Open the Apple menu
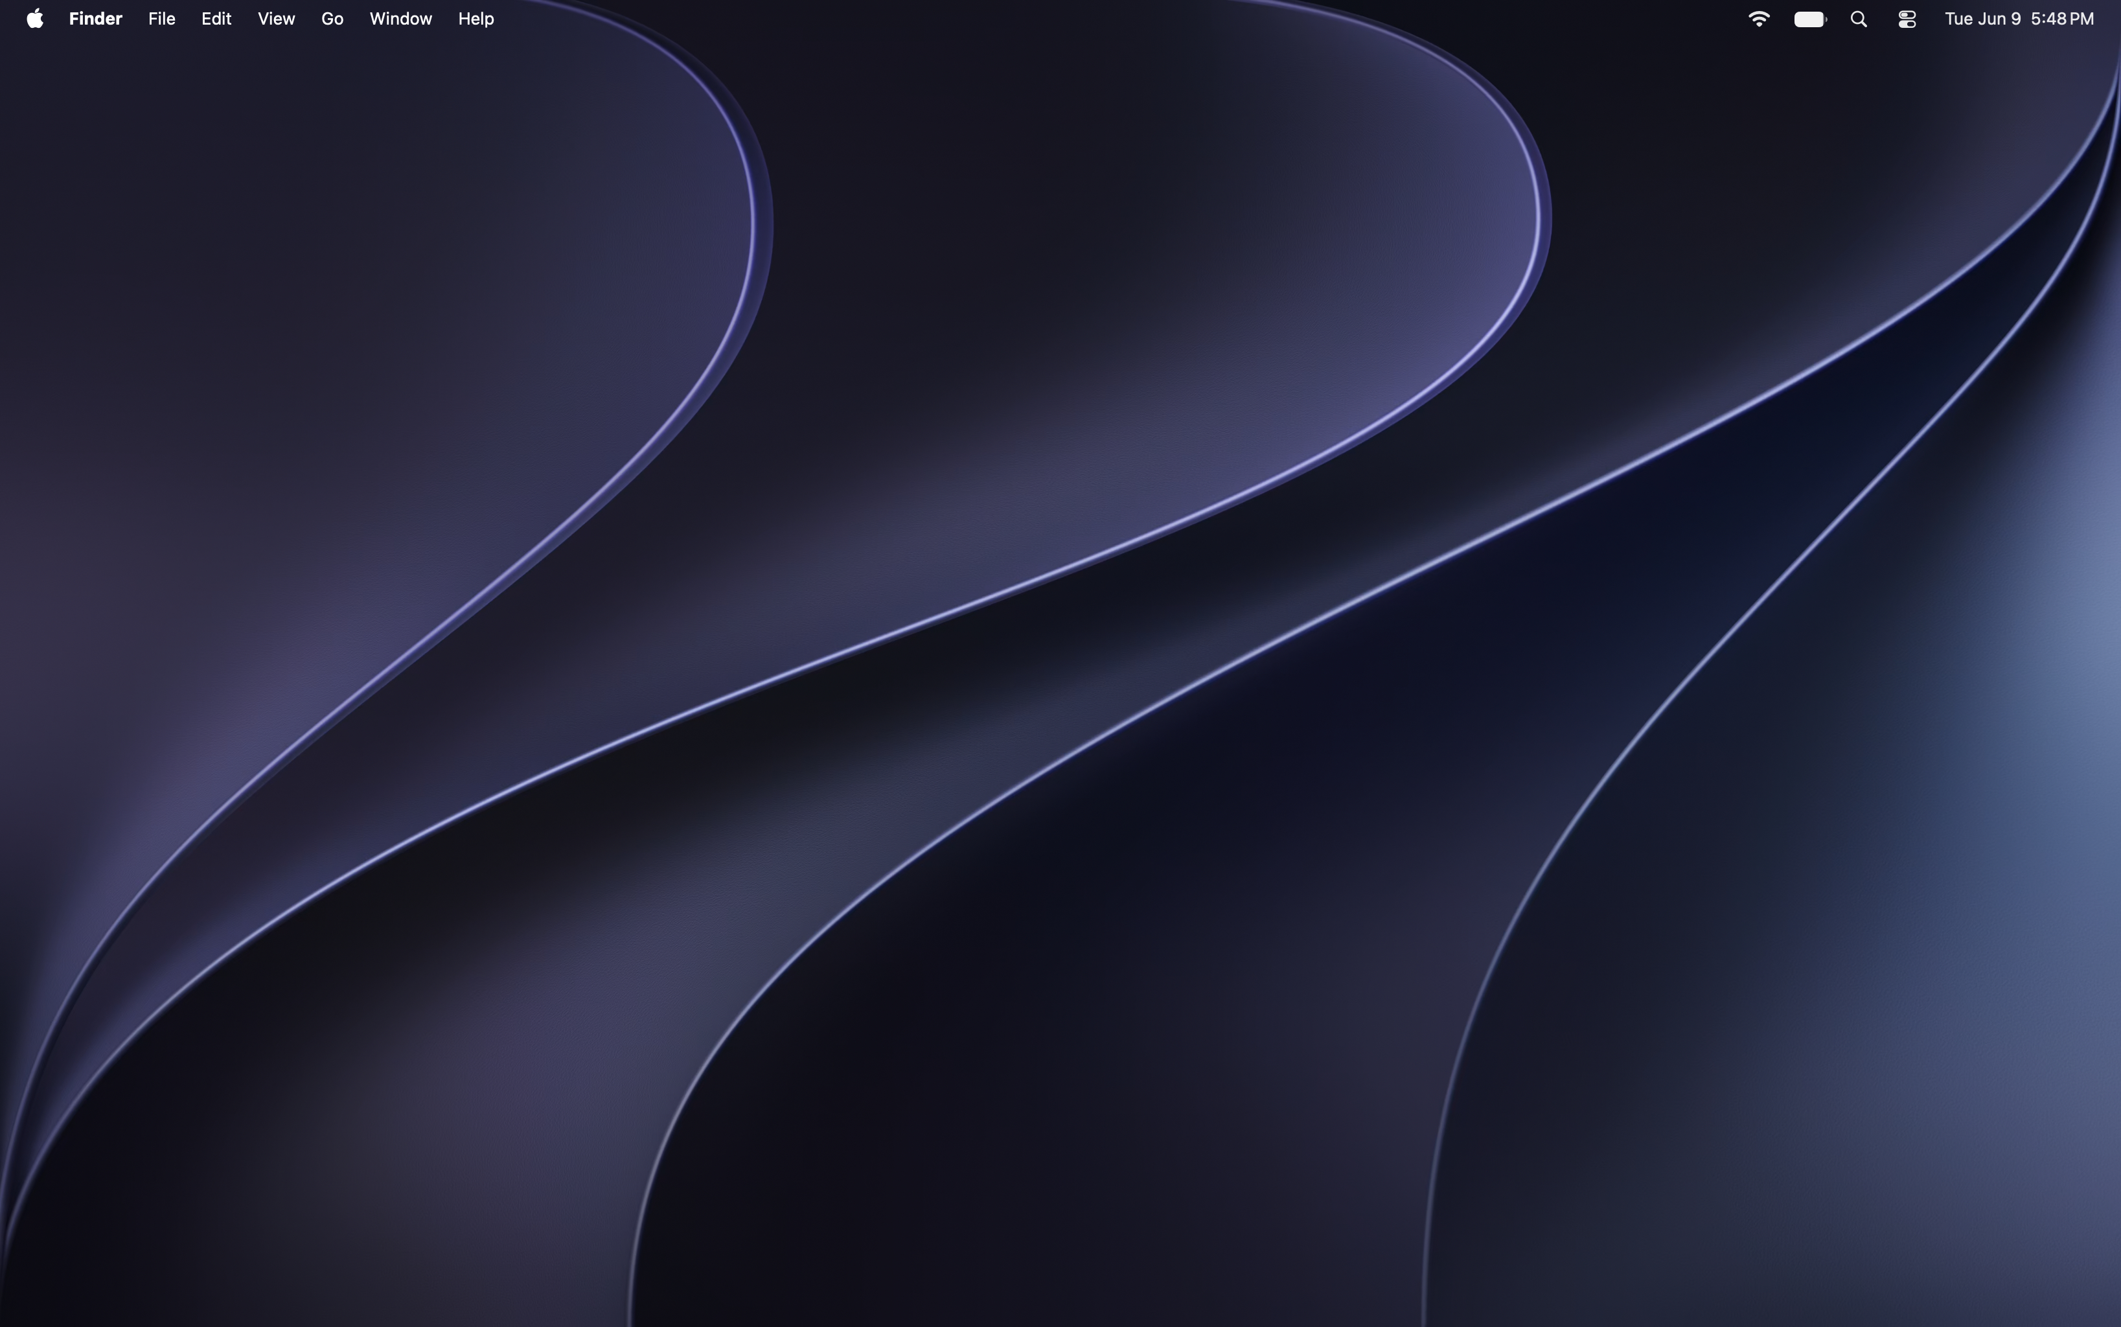This screenshot has height=1327, width=2121. [x=35, y=18]
